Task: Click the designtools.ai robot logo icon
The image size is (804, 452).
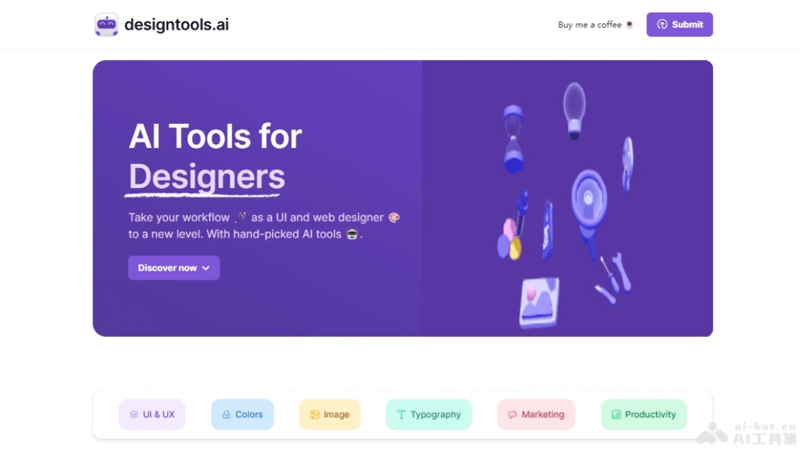Action: pyautogui.click(x=107, y=24)
